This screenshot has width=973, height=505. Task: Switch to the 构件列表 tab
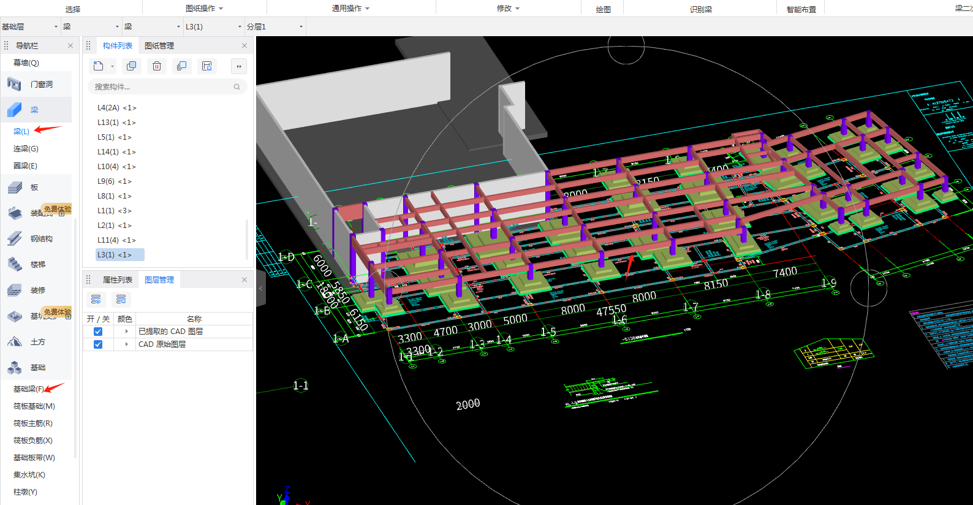click(x=118, y=45)
